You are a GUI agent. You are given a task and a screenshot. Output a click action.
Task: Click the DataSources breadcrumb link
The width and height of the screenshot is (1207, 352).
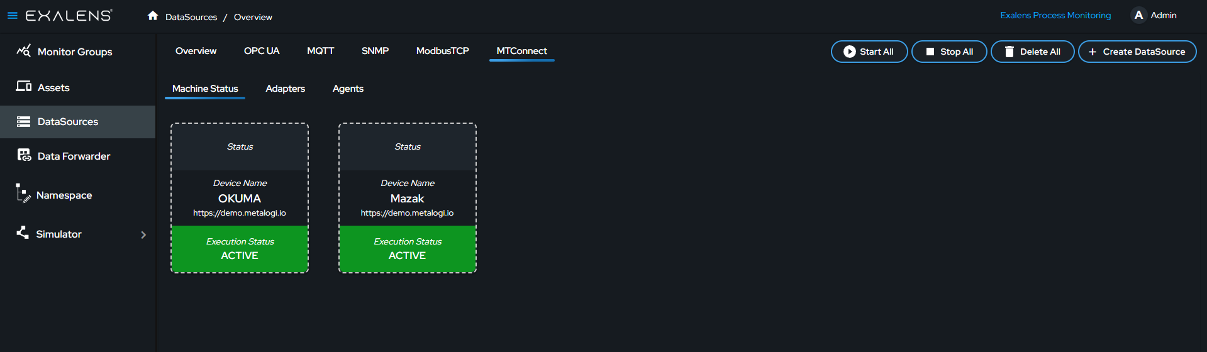point(191,17)
